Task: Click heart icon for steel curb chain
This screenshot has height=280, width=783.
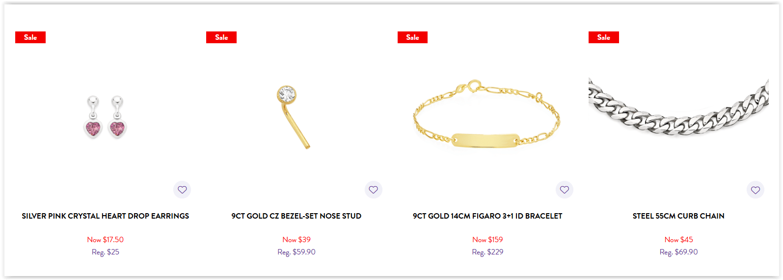Action: 756,190
